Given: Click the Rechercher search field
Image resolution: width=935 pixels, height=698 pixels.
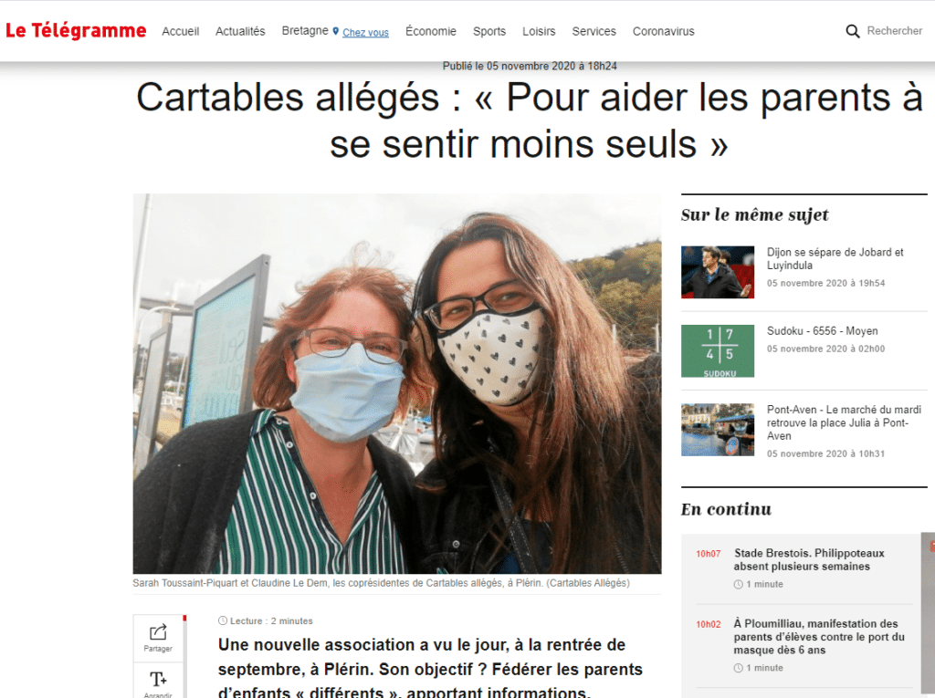Looking at the screenshot, I should pos(895,31).
